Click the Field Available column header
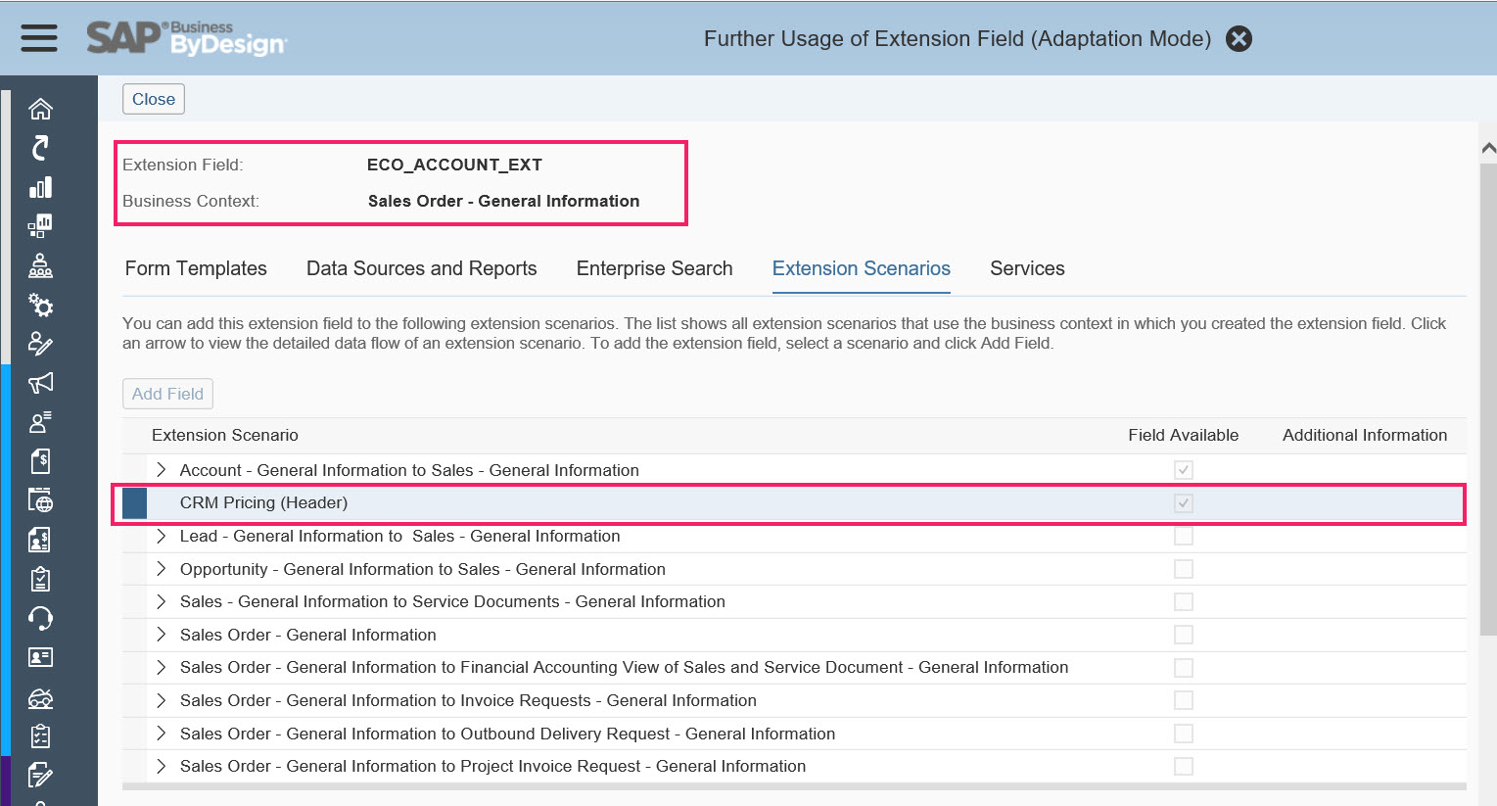Viewport: 1497px width, 806px height. 1183,435
